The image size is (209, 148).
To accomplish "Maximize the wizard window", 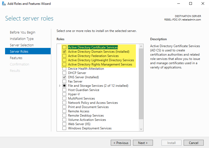I will [191, 3].
